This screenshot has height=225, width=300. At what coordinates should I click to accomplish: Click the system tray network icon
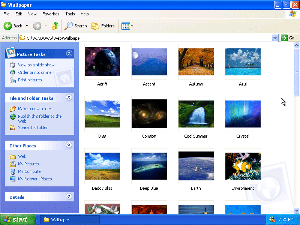[272, 219]
